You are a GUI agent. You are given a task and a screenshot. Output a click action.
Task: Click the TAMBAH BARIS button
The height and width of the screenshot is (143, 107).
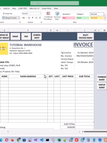click(x=102, y=78)
